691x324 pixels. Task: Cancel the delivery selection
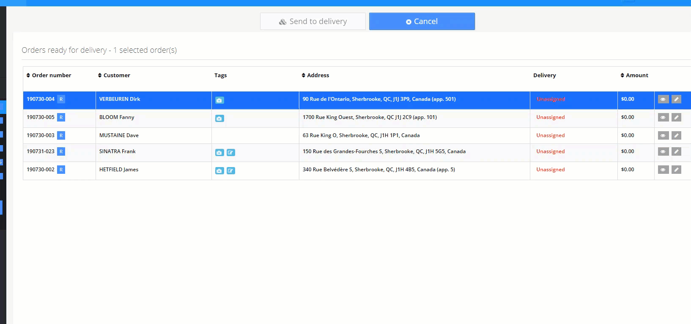pos(422,22)
